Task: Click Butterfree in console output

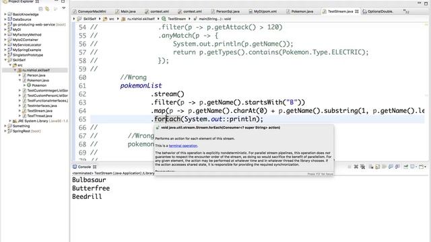Action: [x=91, y=188]
